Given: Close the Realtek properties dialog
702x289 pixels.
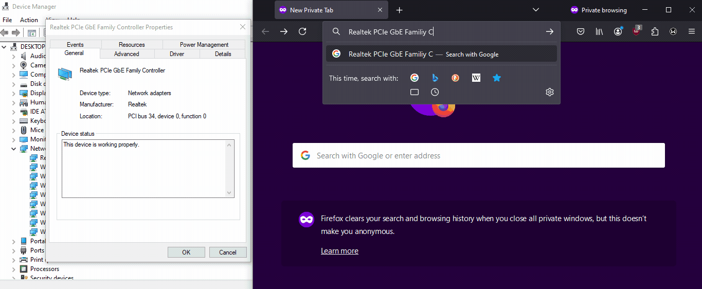Looking at the screenshot, I should [243, 27].
